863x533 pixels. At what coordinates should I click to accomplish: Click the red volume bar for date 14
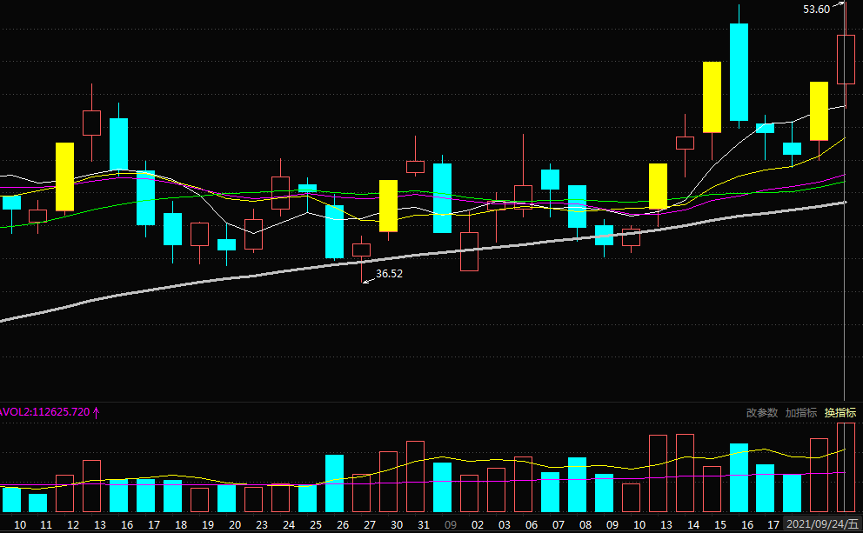point(686,473)
